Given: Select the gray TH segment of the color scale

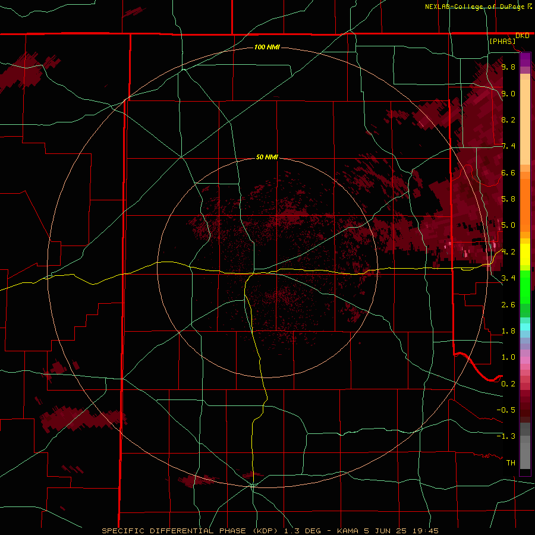Looking at the screenshot, I should (525, 456).
